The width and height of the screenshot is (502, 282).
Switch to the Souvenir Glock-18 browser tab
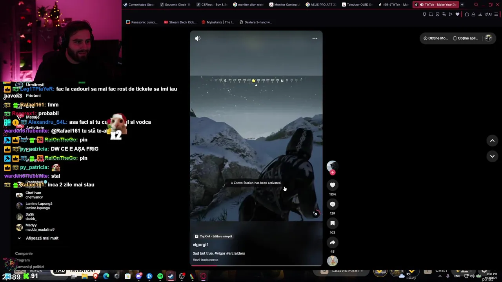click(175, 5)
